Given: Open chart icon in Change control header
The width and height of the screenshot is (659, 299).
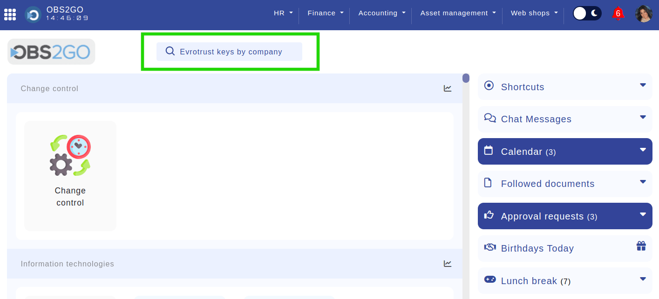Looking at the screenshot, I should (448, 88).
